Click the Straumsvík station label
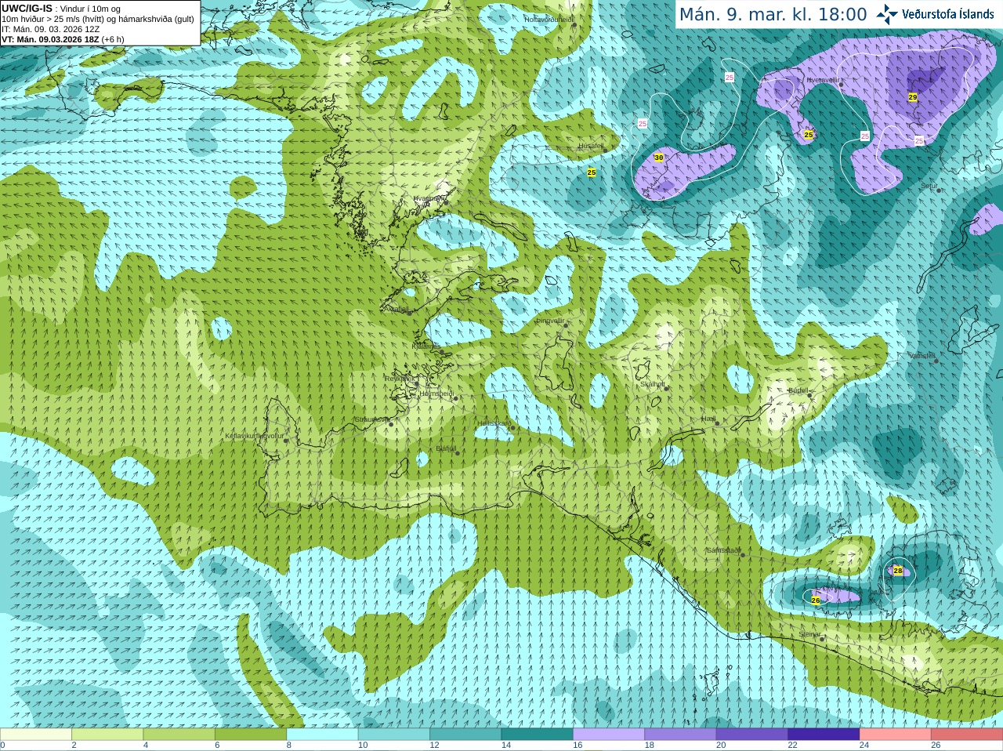The height and width of the screenshot is (751, 1003). (371, 419)
